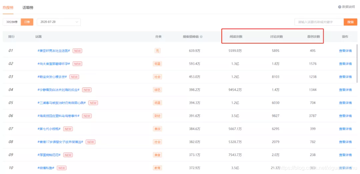Open topic #香港17岁袭警女子欲弃保潜逃#
The height and width of the screenshot is (174, 360).
tap(60, 142)
